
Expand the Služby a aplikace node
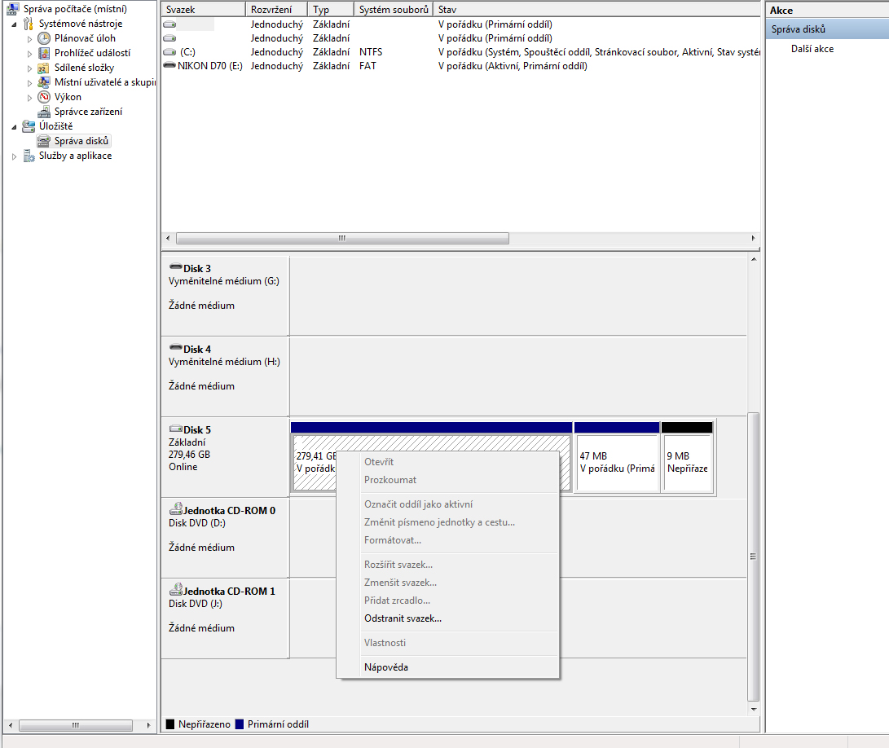coord(14,156)
